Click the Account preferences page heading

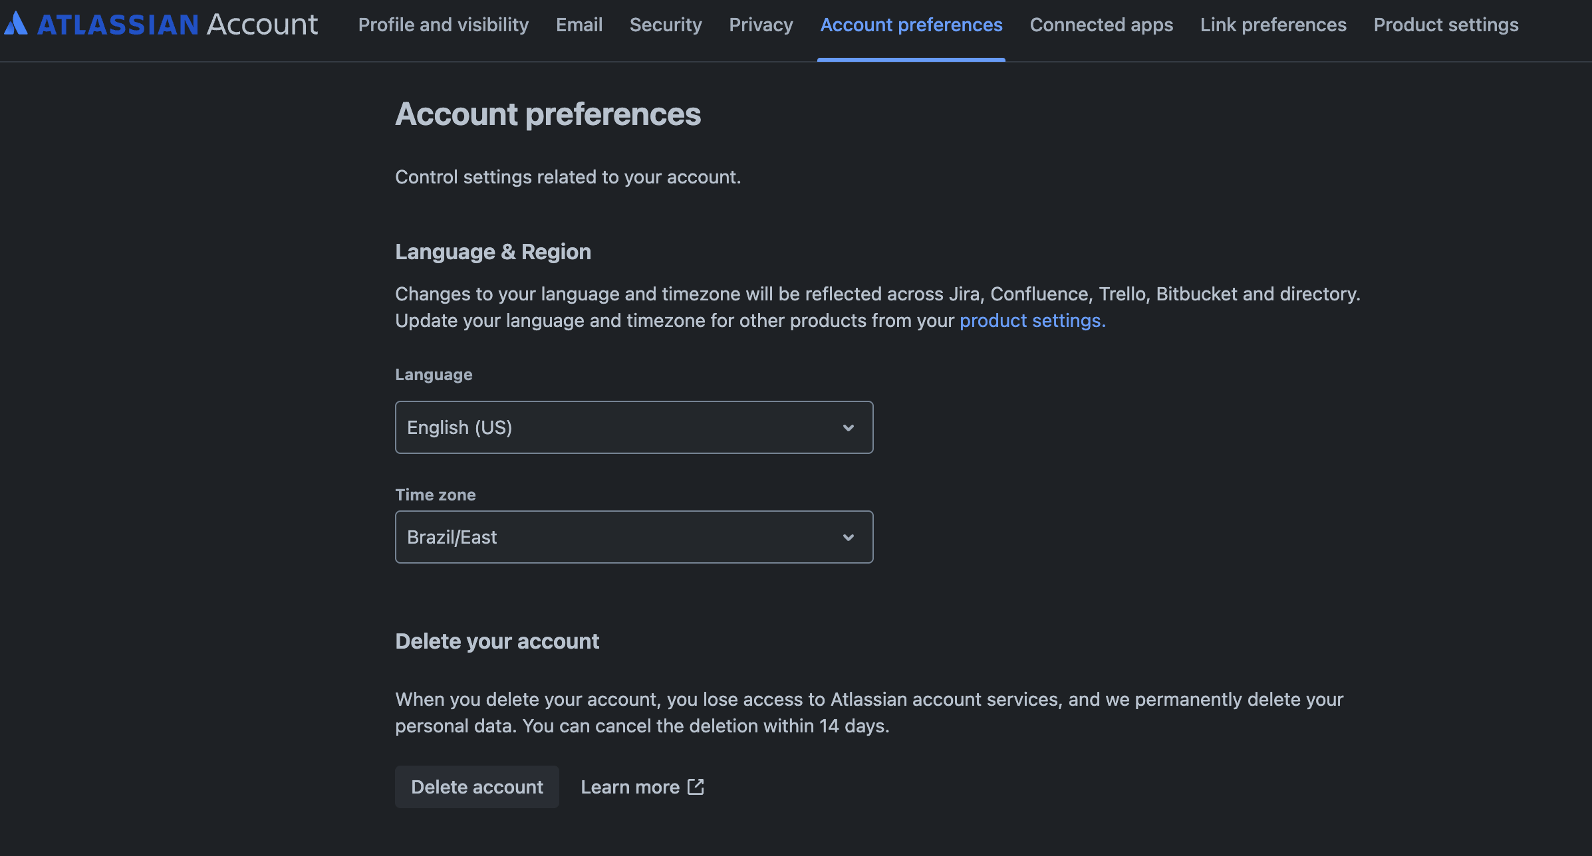(547, 114)
